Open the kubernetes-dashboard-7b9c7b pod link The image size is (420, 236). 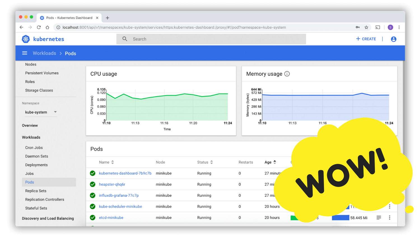click(x=125, y=173)
